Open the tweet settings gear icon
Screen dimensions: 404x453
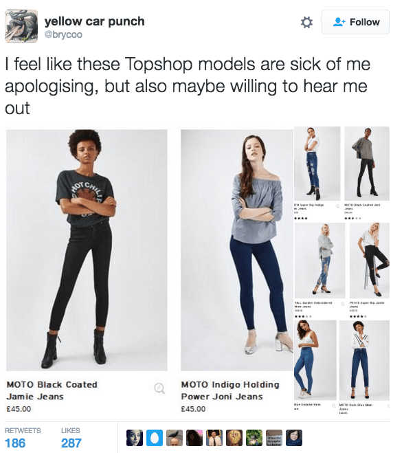point(306,22)
